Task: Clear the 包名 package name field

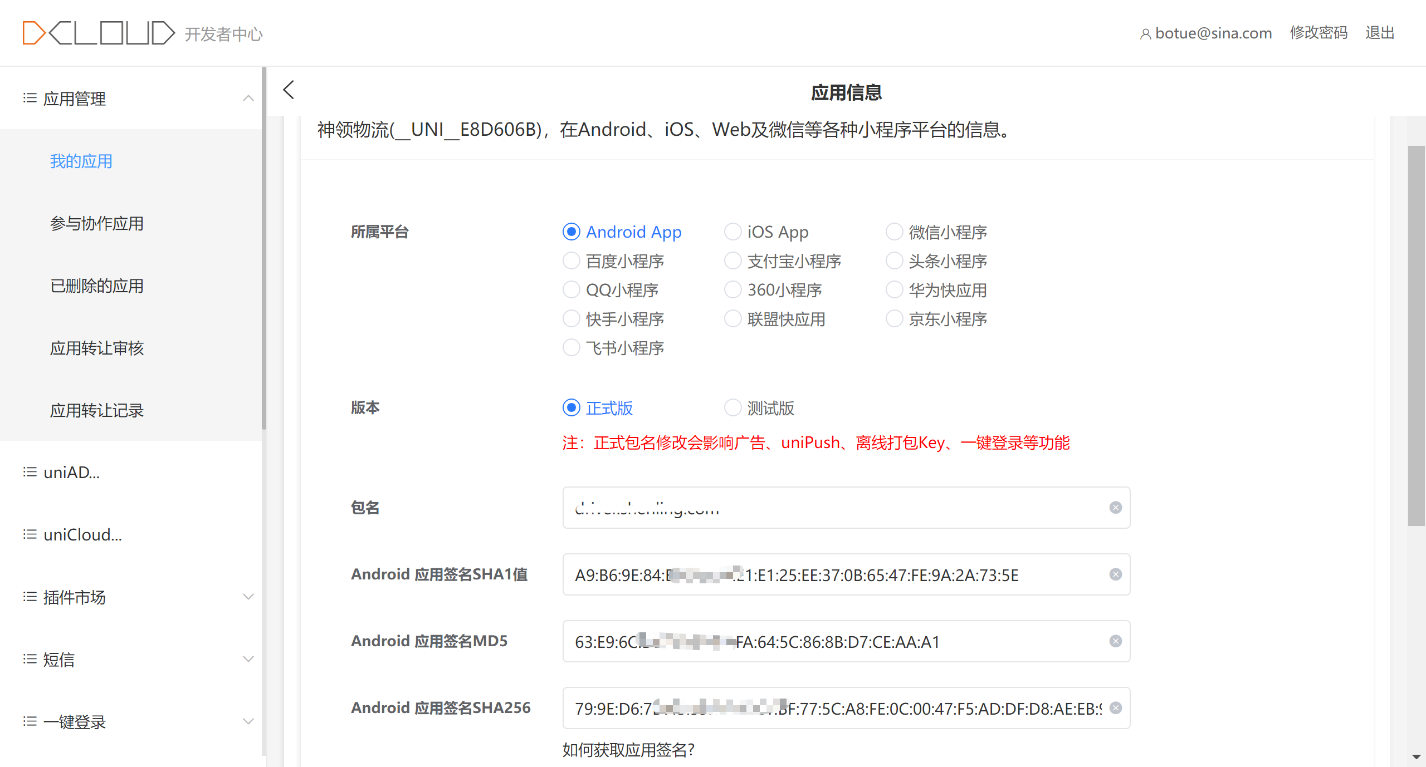Action: (1115, 508)
